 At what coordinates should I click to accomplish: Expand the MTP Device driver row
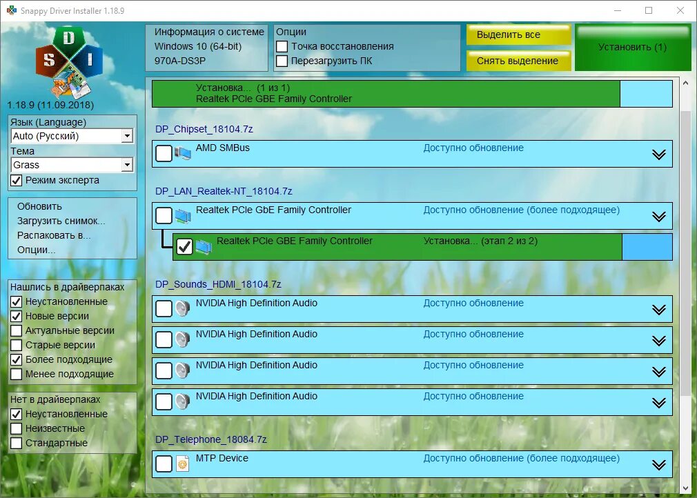coord(659,465)
